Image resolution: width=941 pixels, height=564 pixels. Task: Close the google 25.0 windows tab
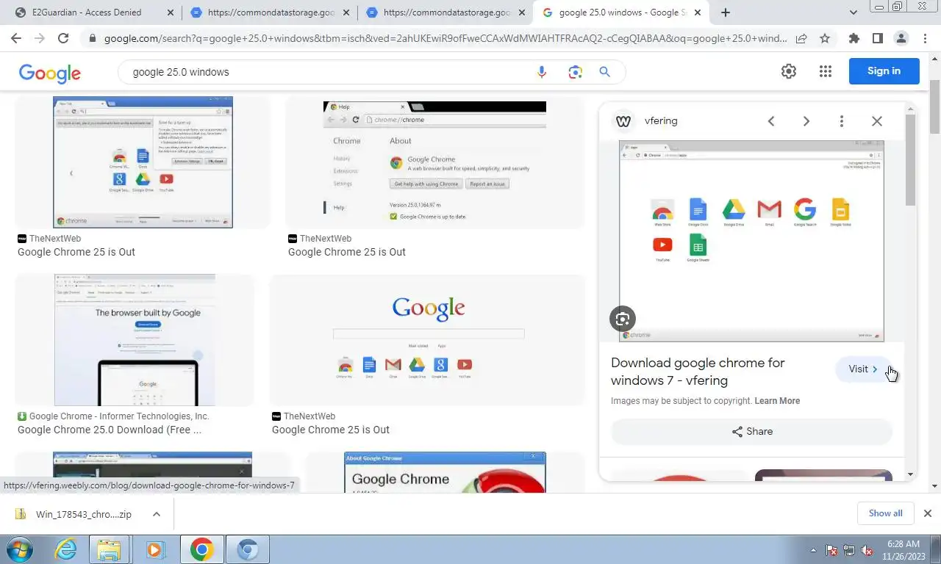point(697,12)
